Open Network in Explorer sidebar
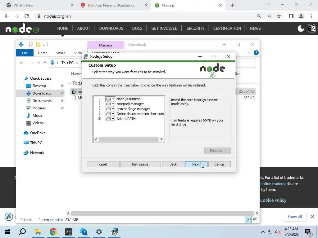This screenshot has width=318, height=238. (37, 153)
